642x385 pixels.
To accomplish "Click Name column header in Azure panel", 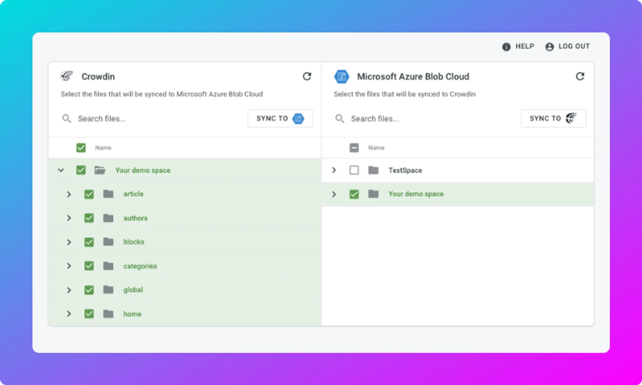I will [376, 148].
